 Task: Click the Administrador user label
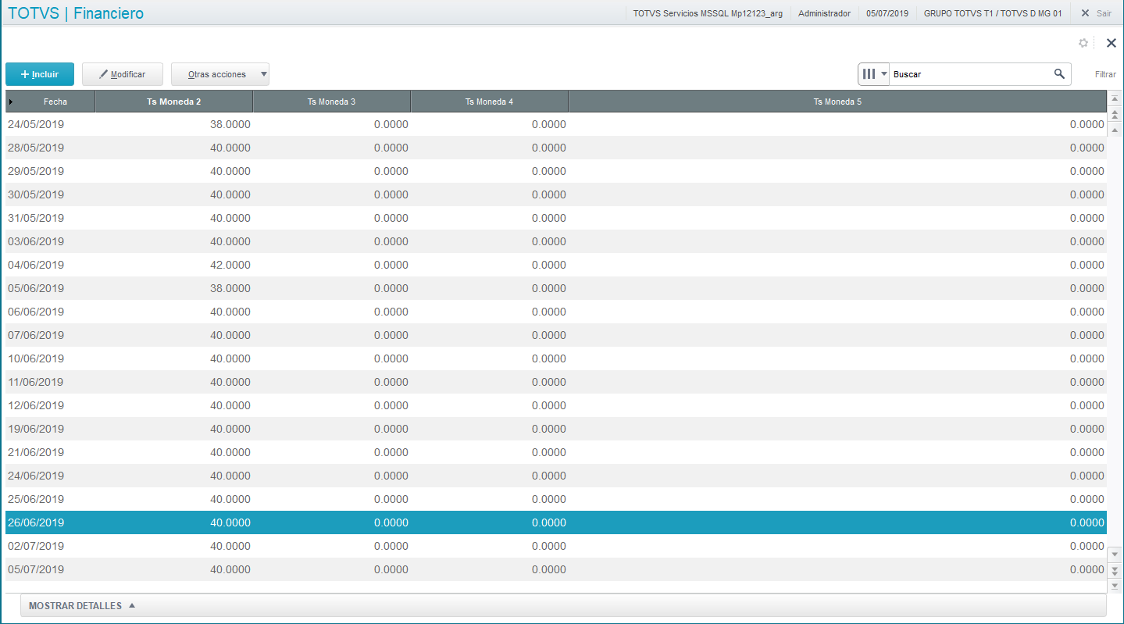pos(824,13)
